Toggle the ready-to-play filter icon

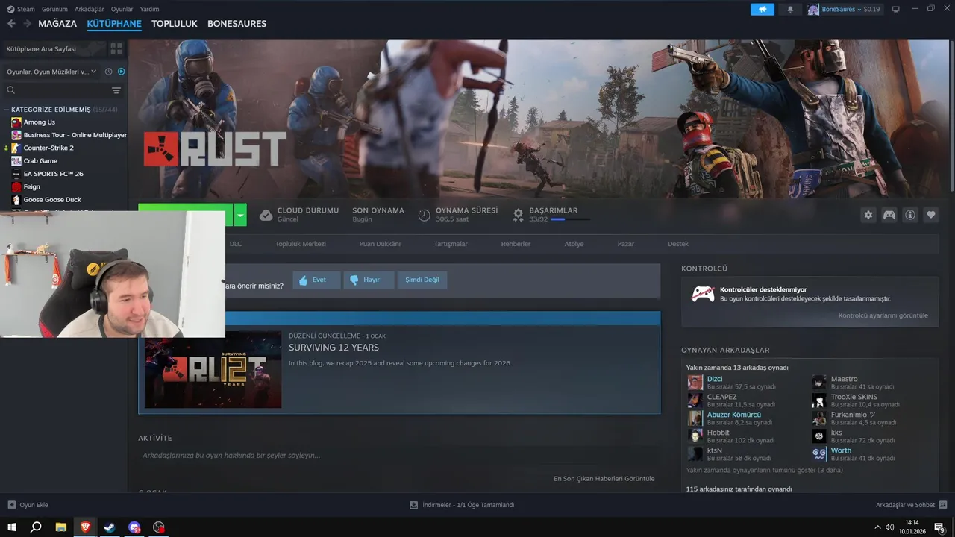121,72
